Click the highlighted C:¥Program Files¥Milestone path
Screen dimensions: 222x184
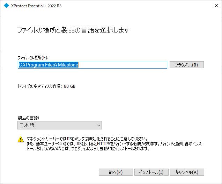49,65
